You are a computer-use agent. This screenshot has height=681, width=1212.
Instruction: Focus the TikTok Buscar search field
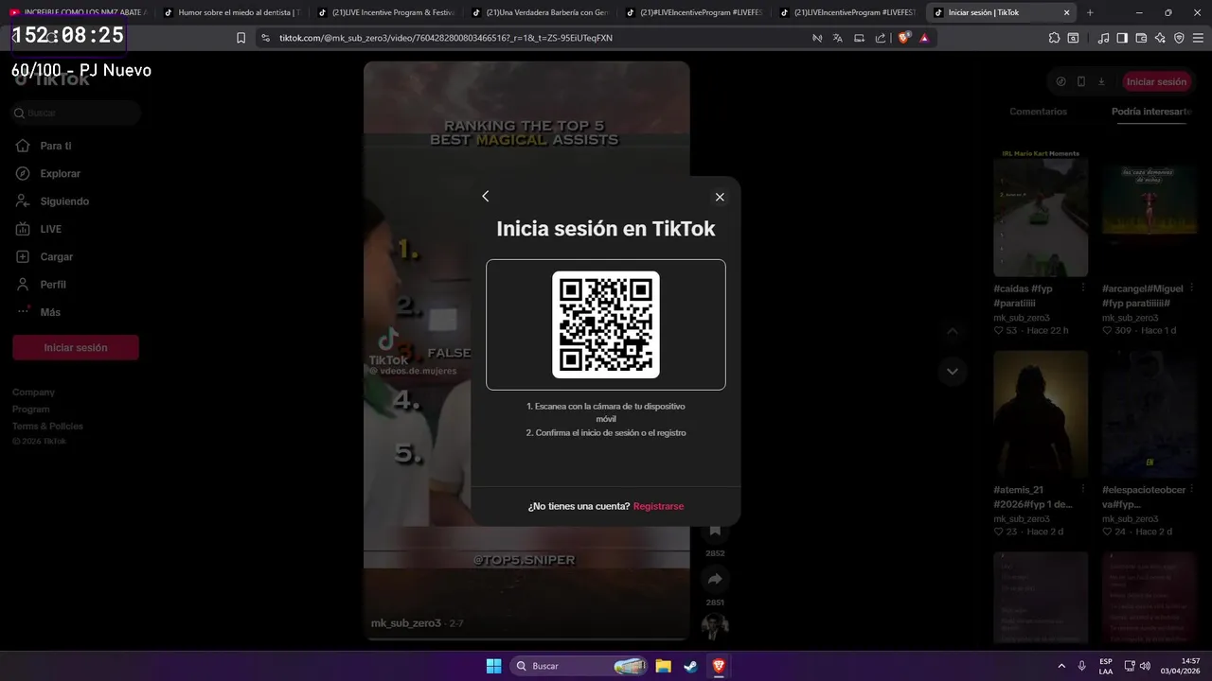[76, 113]
